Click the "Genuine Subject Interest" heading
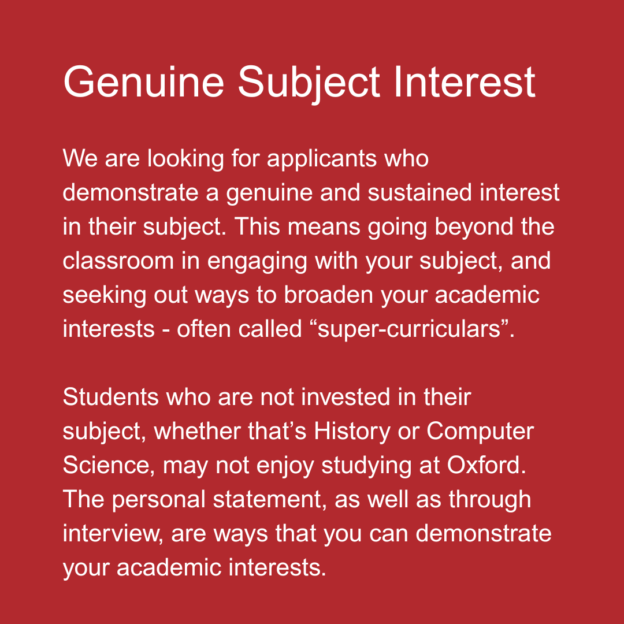The height and width of the screenshot is (624, 624). (299, 83)
